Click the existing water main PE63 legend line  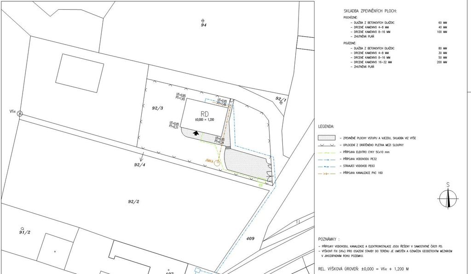326,166
